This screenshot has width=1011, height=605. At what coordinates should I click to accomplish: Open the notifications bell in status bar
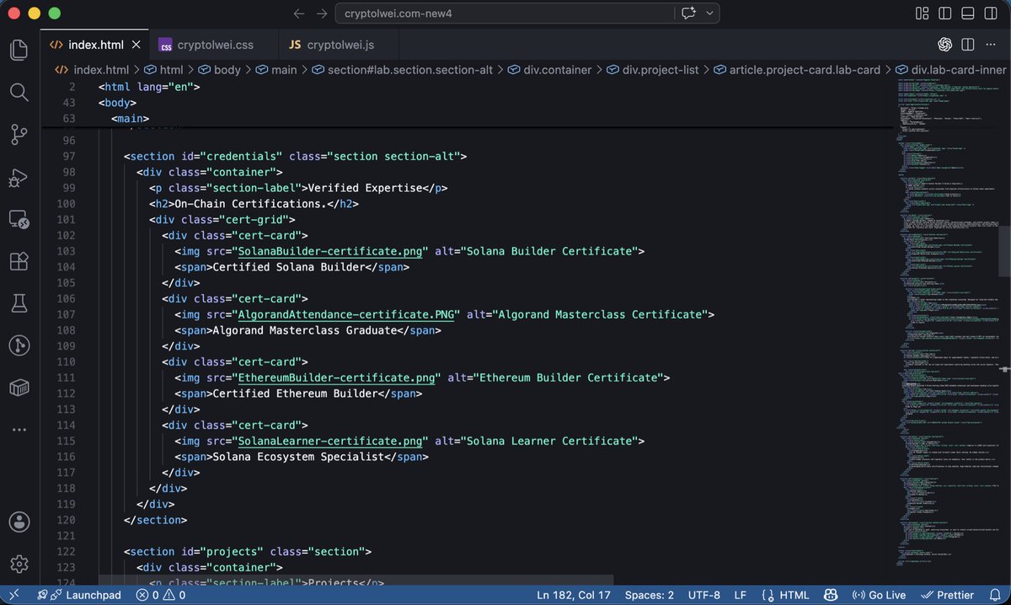click(994, 595)
